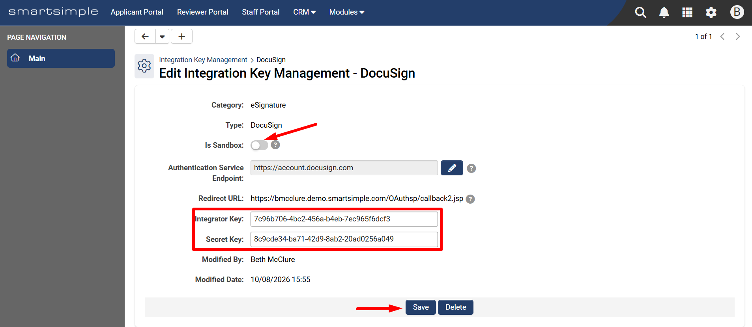Click the smartsimple logo

tap(53, 12)
